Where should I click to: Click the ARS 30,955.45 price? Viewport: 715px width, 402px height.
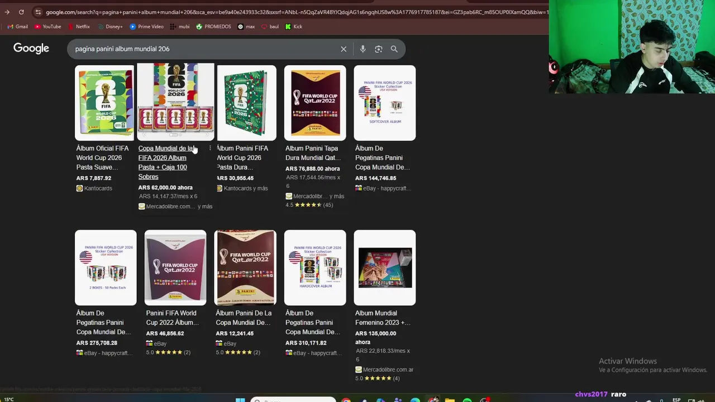235,178
